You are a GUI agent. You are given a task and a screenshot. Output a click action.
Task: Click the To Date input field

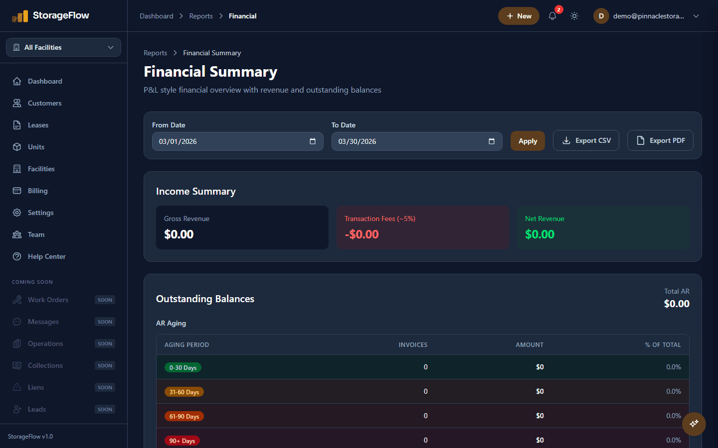coord(417,141)
